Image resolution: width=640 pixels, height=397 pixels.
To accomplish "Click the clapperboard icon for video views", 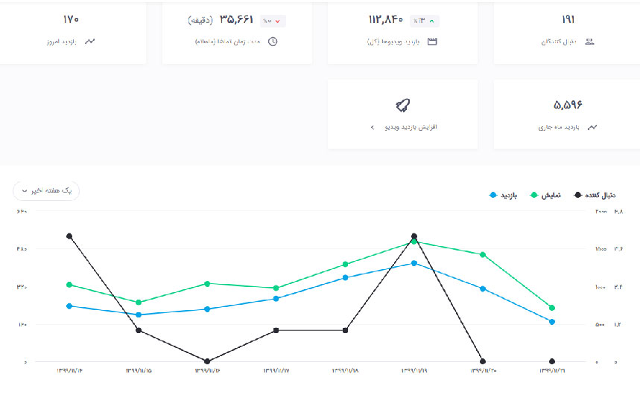I will pos(432,42).
